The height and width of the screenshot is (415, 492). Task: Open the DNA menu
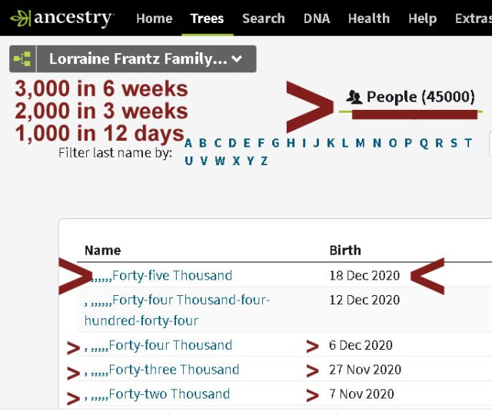point(316,18)
